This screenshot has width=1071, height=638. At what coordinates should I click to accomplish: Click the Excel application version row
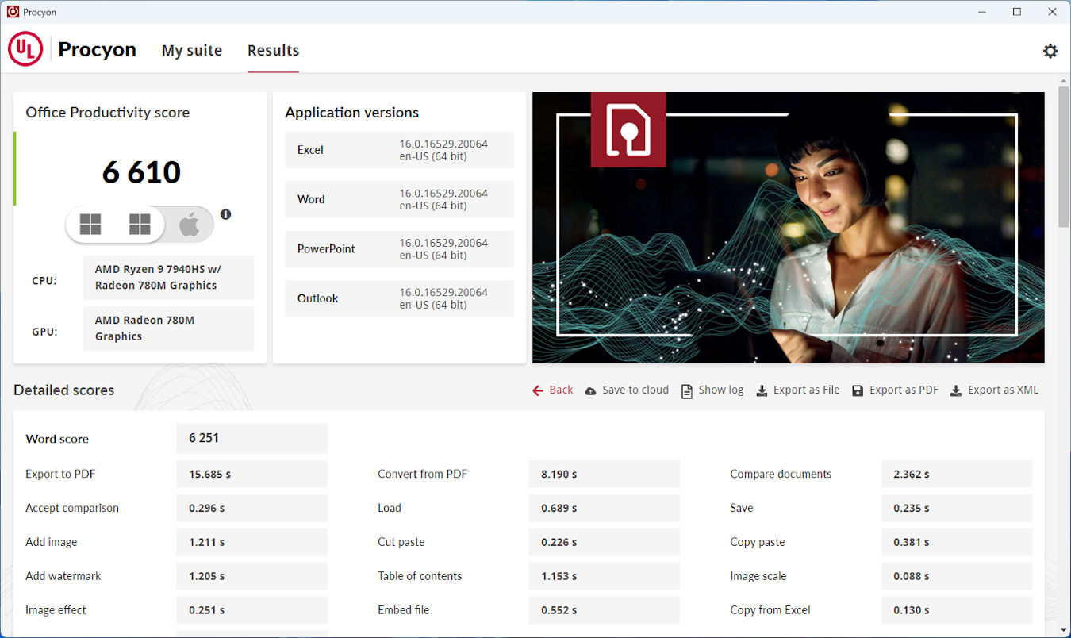399,150
